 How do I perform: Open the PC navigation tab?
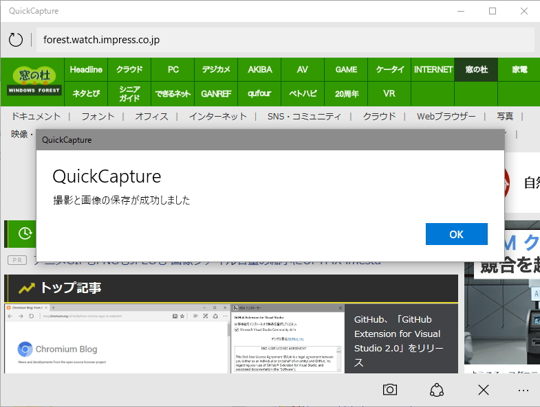(x=173, y=69)
